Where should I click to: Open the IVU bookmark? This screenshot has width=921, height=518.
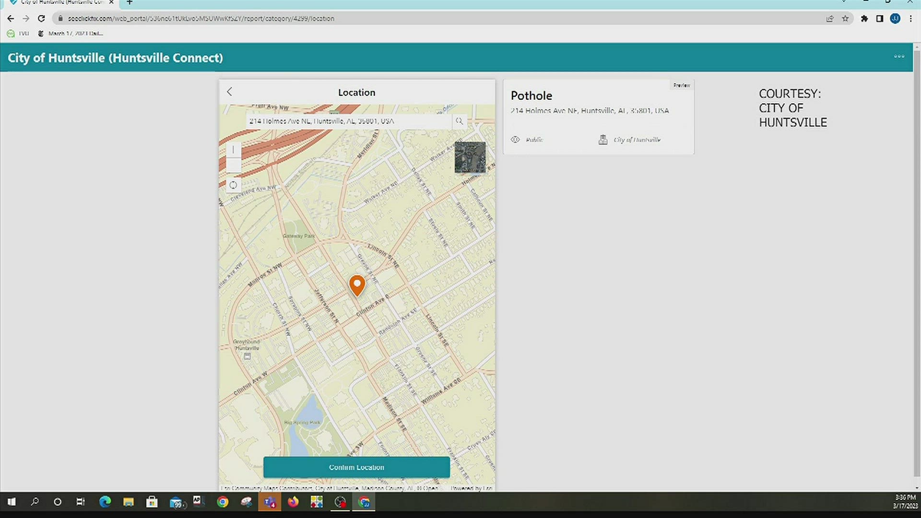tap(18, 34)
